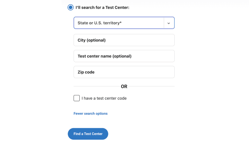The width and height of the screenshot is (249, 144).
Task: Click the blue circle radio next to search option
Action: [x=70, y=7]
